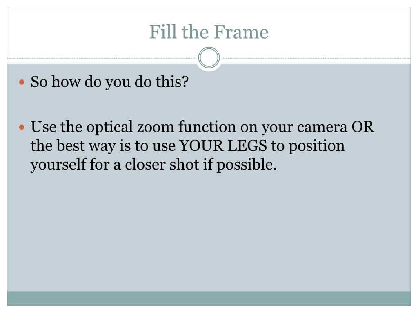
Task: Click the capitalized words "YOUR LEGS"
Action: pos(223,146)
